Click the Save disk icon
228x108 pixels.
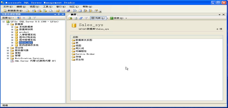click(x=63, y=11)
